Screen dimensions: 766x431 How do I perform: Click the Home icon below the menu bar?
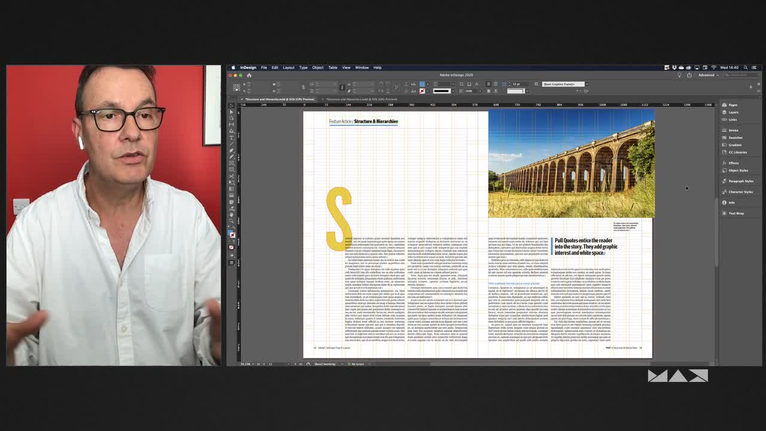tap(249, 75)
